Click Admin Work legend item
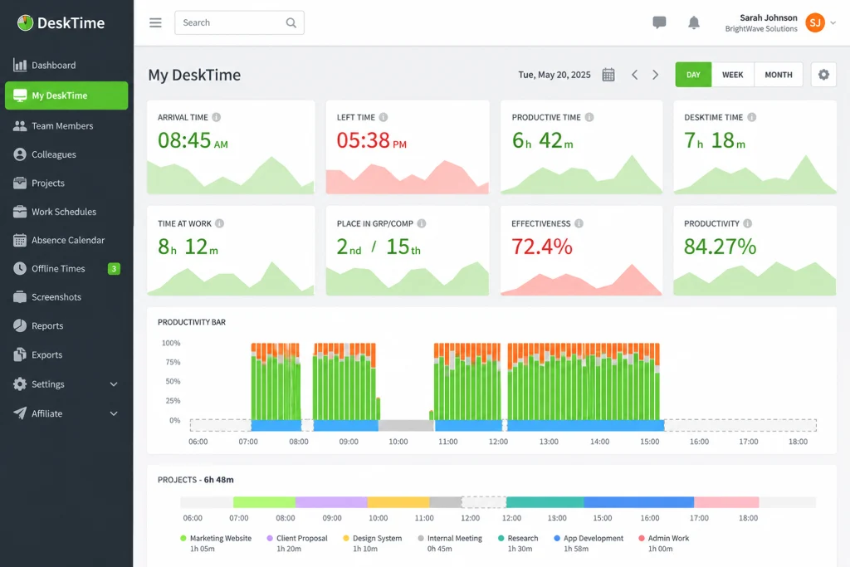 click(664, 543)
